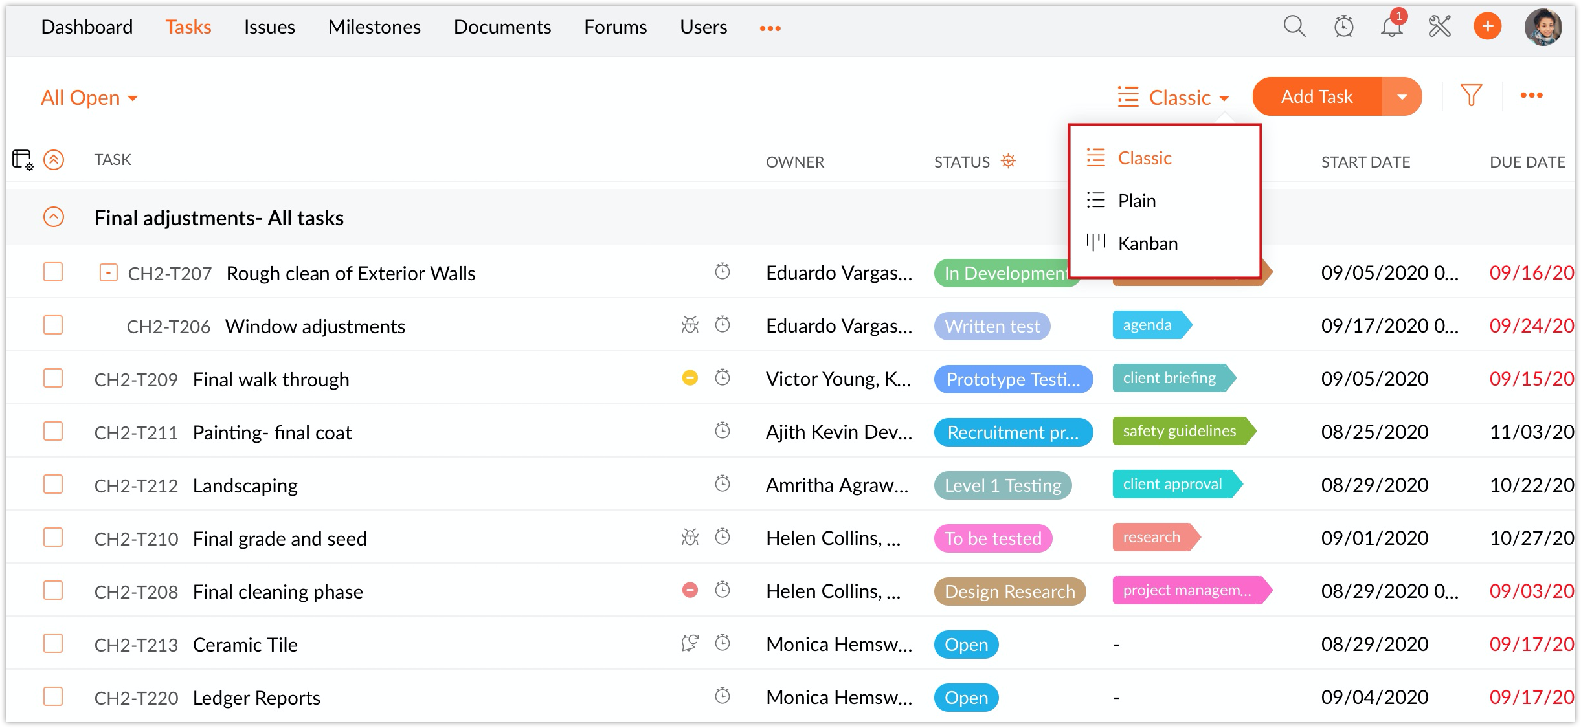Click the pink To be tested status

tap(992, 538)
